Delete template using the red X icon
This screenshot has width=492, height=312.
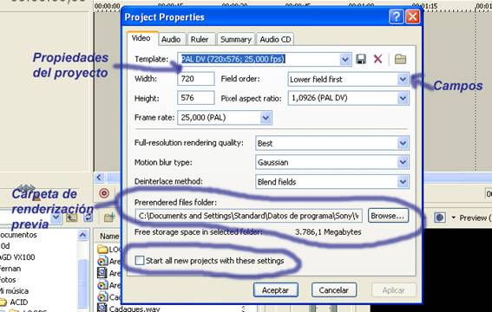[x=377, y=59]
